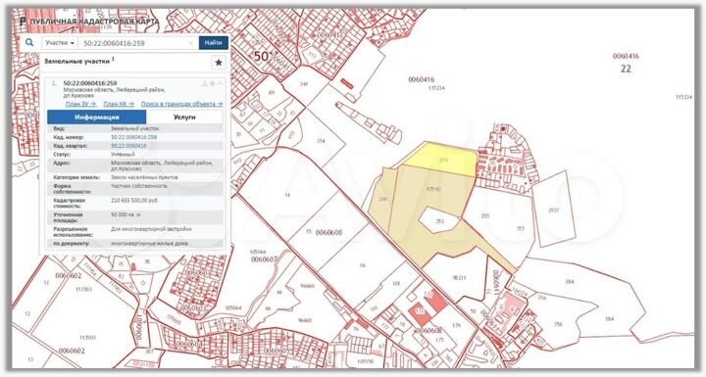Click the '50 000 кв. м' area value
The image size is (706, 377).
(126, 215)
